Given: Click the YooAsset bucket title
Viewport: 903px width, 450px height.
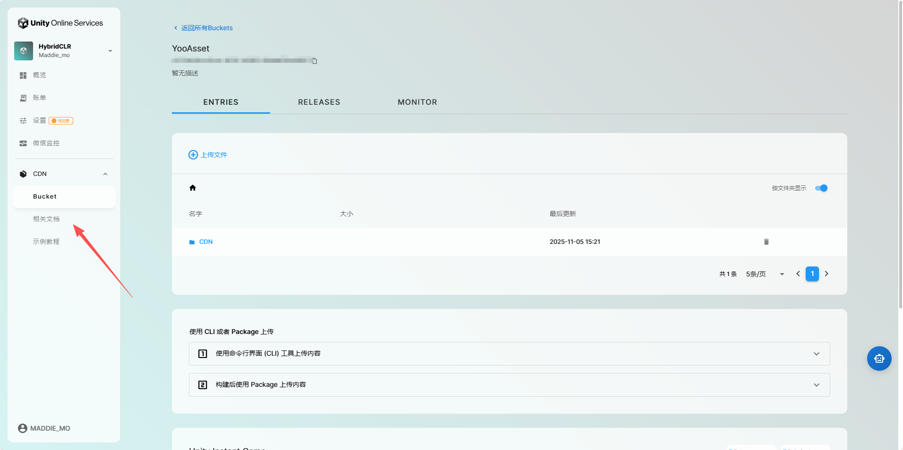Looking at the screenshot, I should (x=191, y=49).
